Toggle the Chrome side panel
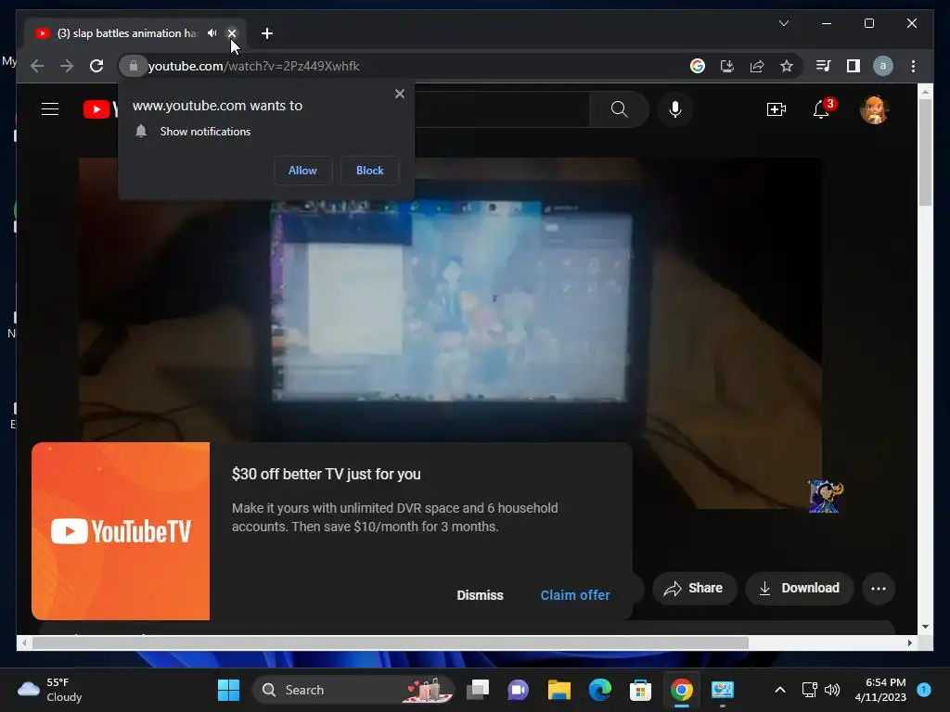 point(854,66)
